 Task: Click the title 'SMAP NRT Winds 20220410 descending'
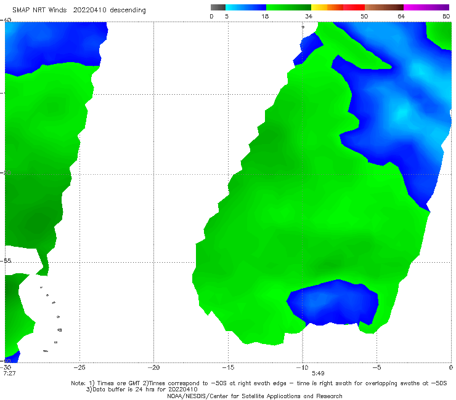[x=79, y=10]
